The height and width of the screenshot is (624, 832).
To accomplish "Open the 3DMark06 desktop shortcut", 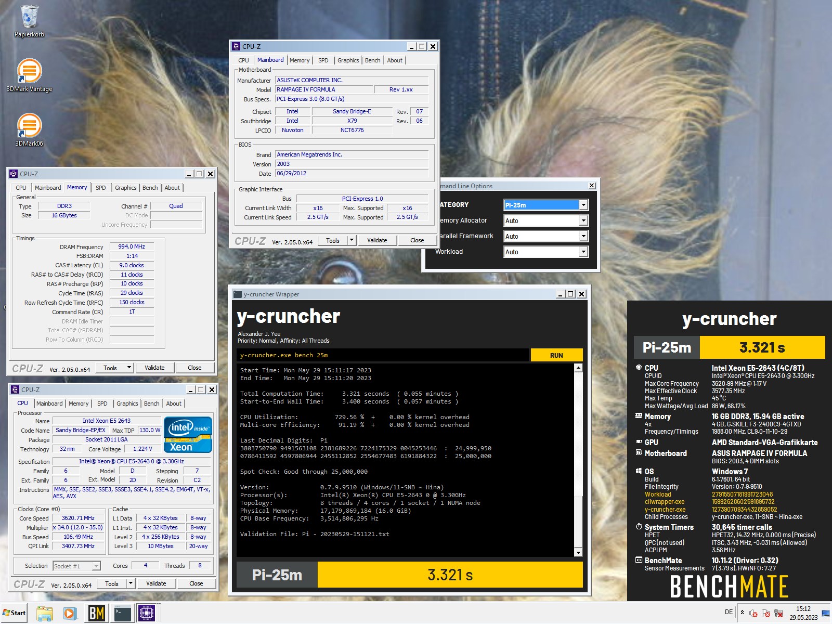I will 29,130.
